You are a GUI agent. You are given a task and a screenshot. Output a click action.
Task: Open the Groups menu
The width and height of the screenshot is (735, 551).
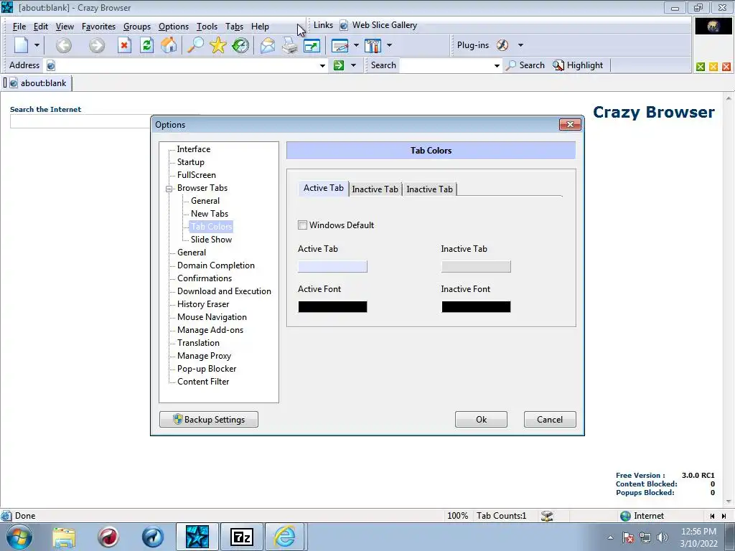click(x=137, y=27)
